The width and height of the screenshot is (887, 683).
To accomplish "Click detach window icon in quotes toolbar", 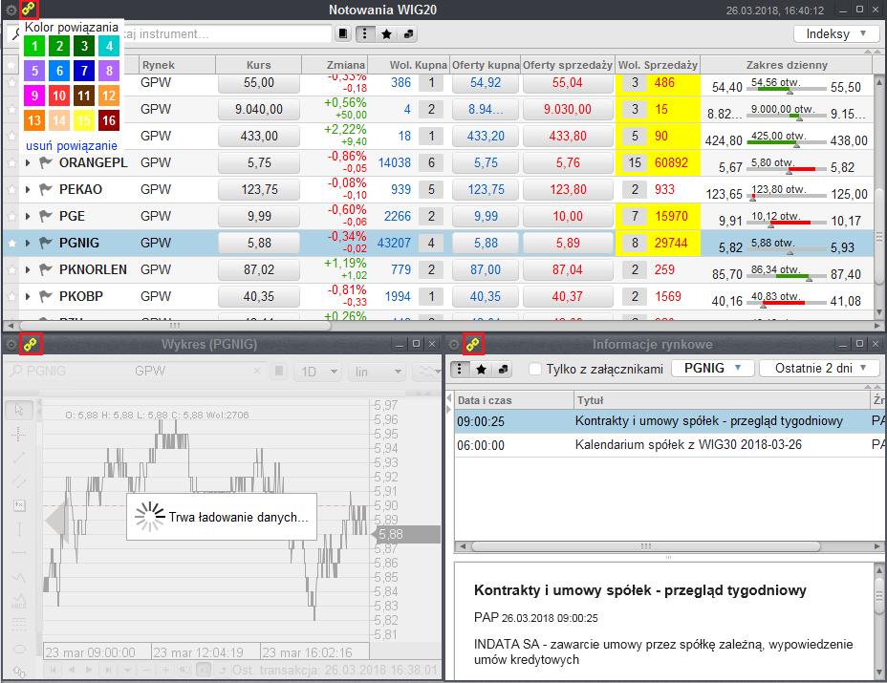I will [x=408, y=34].
